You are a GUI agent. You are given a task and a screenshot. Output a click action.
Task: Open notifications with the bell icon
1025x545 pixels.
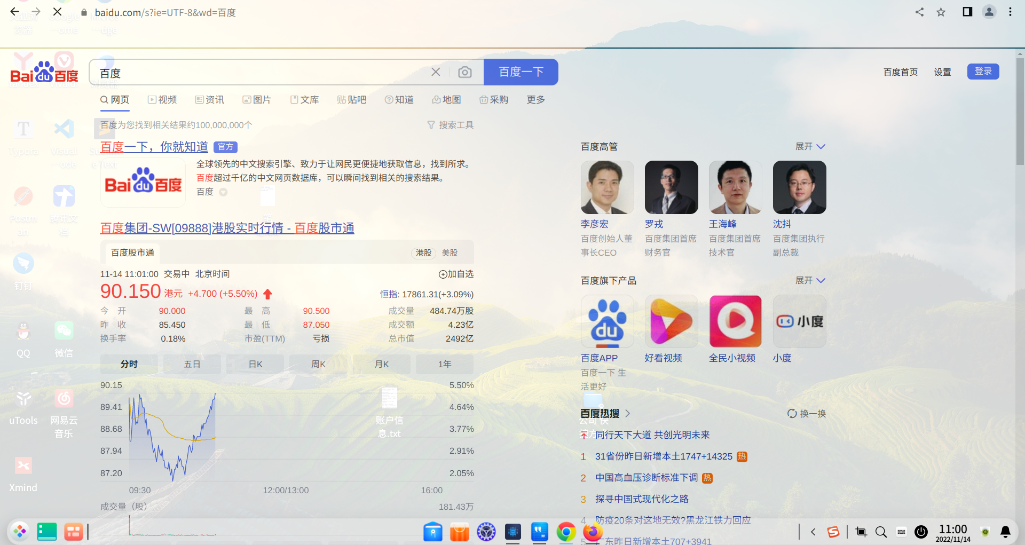point(1006,532)
